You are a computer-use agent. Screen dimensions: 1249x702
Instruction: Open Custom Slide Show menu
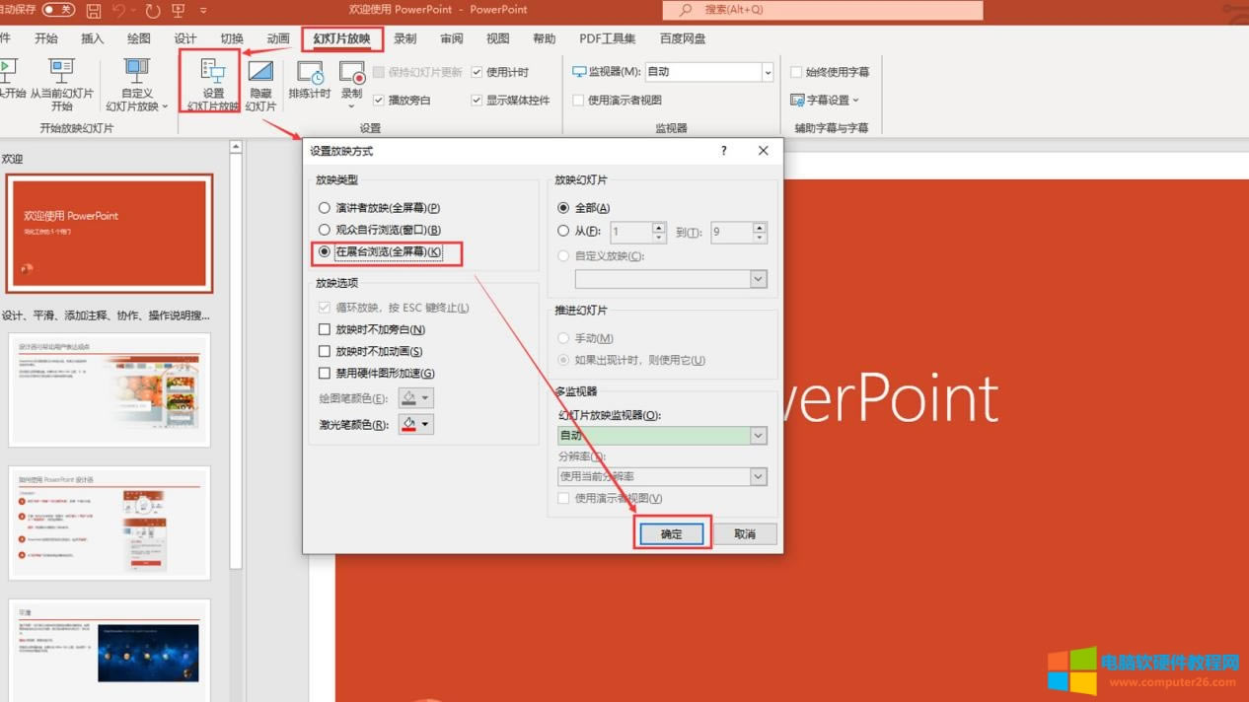pos(136,84)
